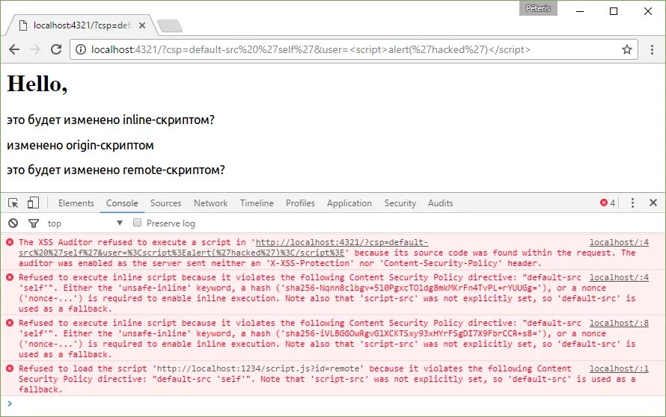The width and height of the screenshot is (666, 417).
Task: Clear the console with the clear icon
Action: pyautogui.click(x=13, y=223)
